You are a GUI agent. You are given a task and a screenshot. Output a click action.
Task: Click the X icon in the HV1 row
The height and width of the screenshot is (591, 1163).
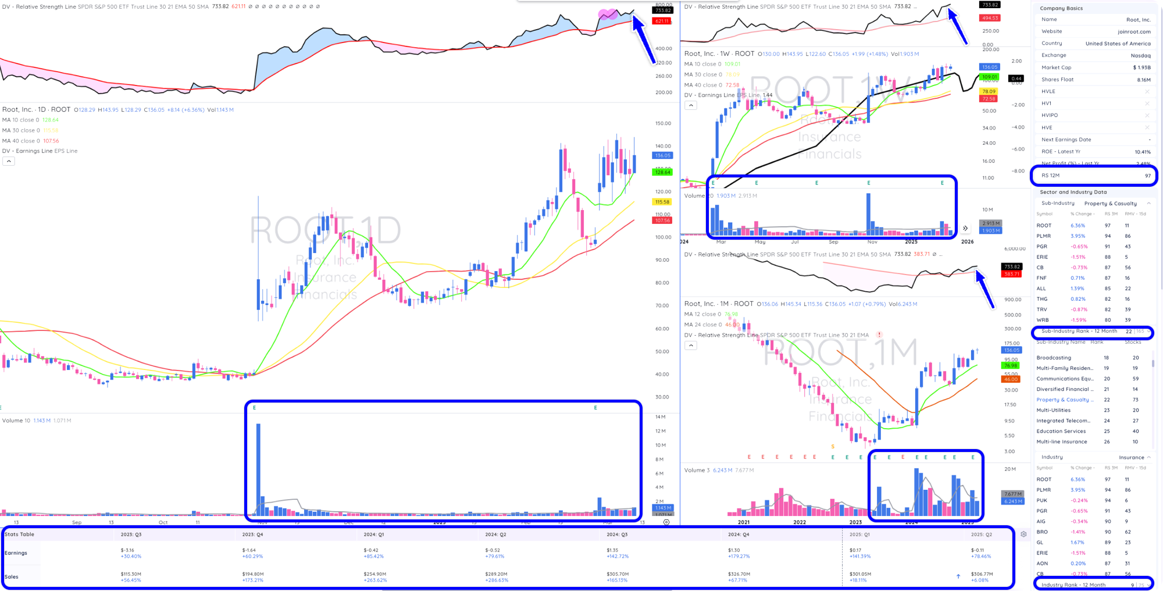(1147, 104)
